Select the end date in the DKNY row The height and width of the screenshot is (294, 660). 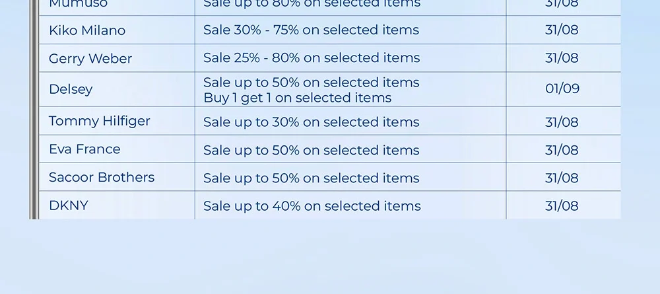(x=562, y=206)
